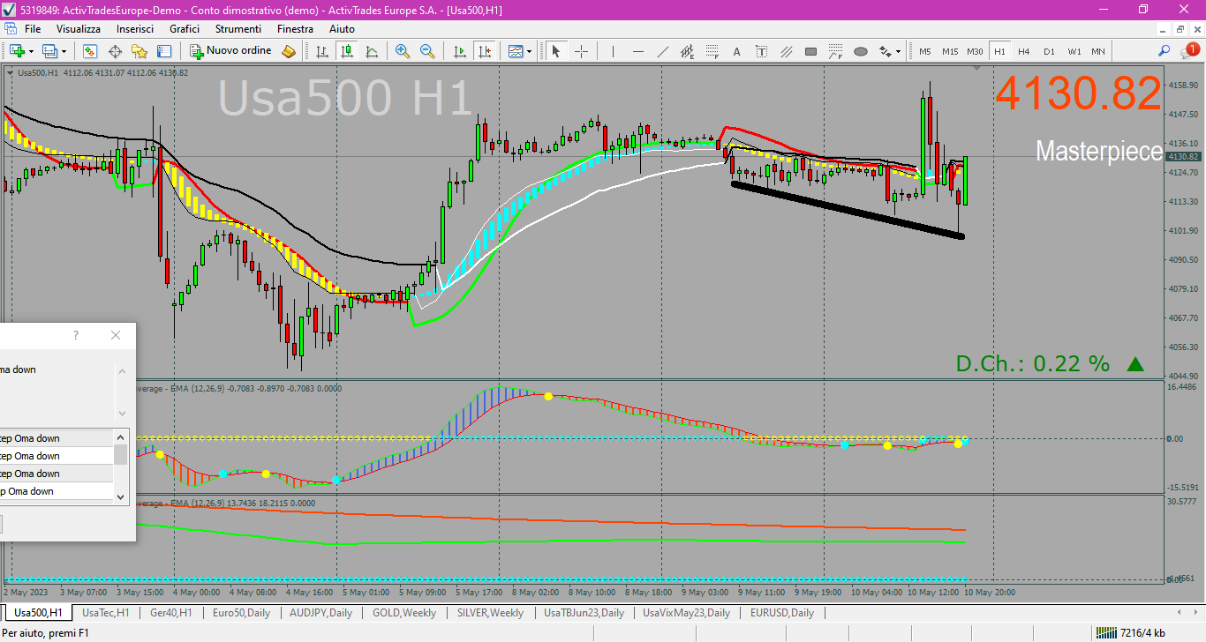Screen dimensions: 1206x642
Task: Switch to the Ger40,H1 chart tab
Action: pyautogui.click(x=170, y=612)
